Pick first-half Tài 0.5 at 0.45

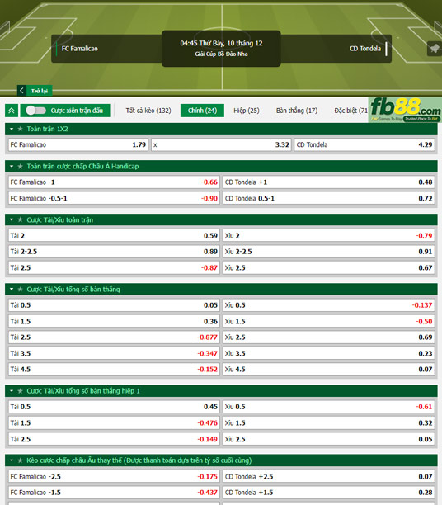[114, 407]
